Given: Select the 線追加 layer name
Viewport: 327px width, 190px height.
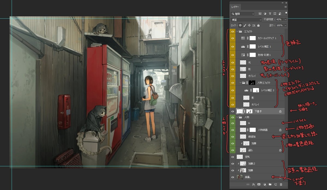Looking at the screenshot, I should click(252, 136).
